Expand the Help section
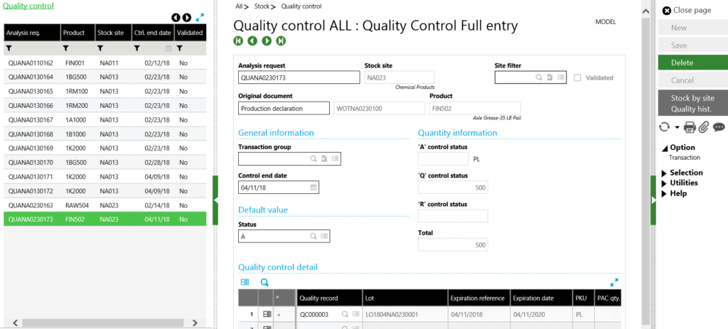The image size is (728, 329). click(x=665, y=193)
